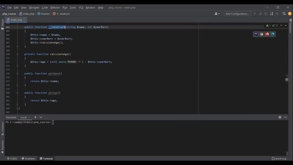Click the orange updates/IDE settings icon

pyautogui.click(x=290, y=14)
